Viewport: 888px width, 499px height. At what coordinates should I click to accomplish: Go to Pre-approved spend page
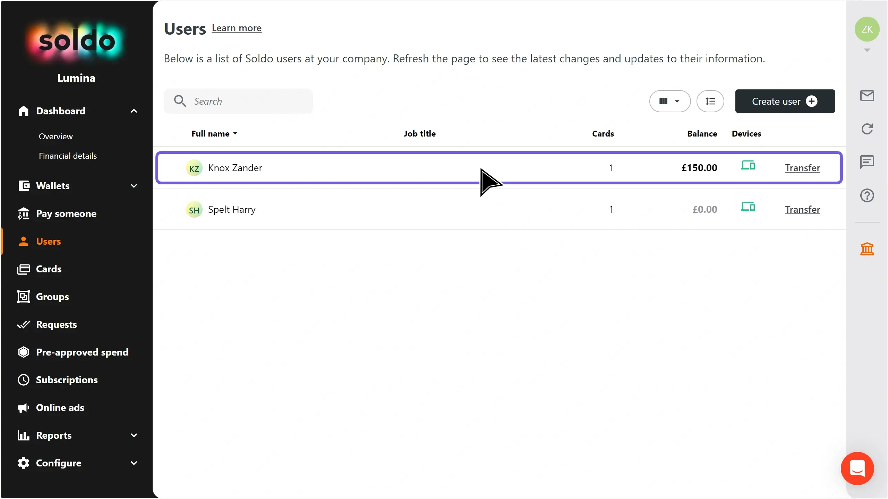(x=82, y=352)
